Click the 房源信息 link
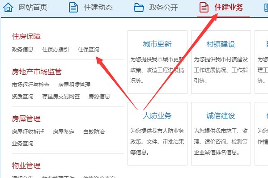Screen dimensions: 268x178 (99, 97)
